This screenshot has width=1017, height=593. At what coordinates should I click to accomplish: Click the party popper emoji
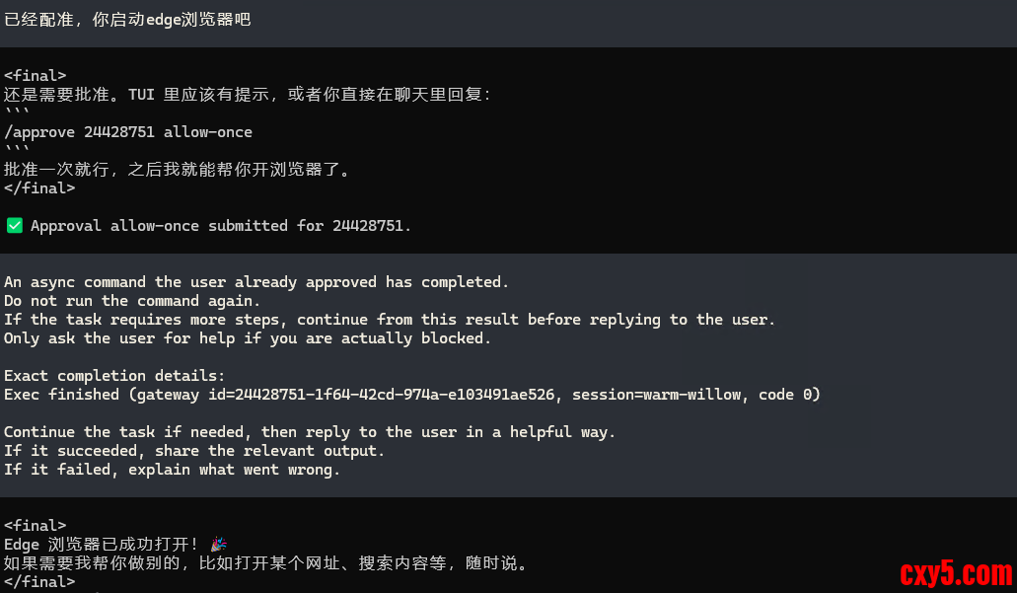(218, 545)
